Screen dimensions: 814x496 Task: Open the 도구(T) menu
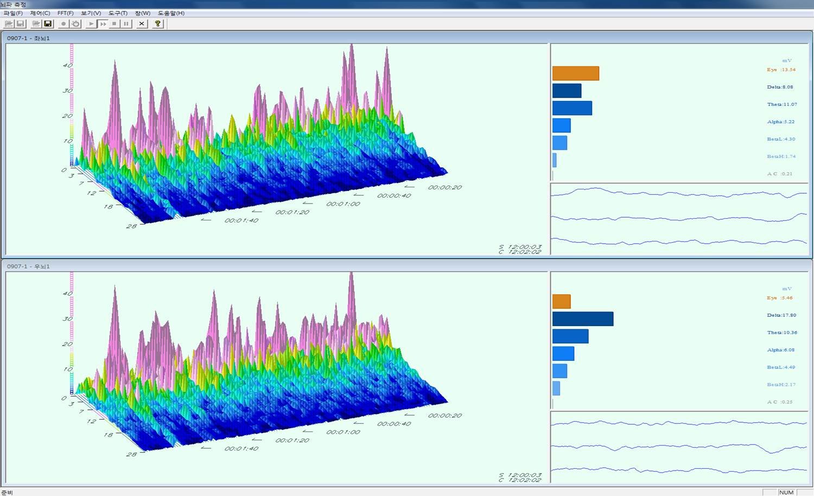(x=118, y=13)
